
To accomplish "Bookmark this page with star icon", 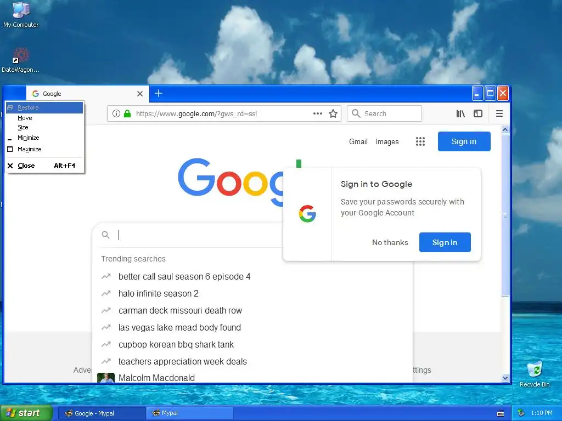I will point(333,114).
